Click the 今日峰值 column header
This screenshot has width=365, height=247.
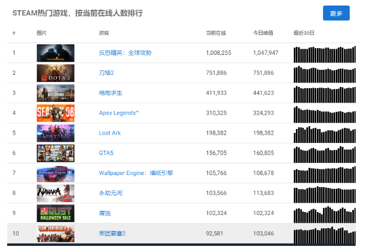click(x=263, y=33)
